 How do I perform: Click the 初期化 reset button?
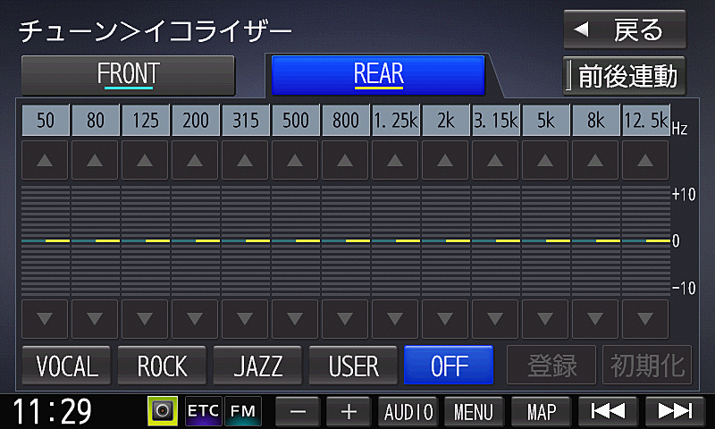click(x=647, y=366)
